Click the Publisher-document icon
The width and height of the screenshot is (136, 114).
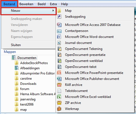(x=59, y=79)
